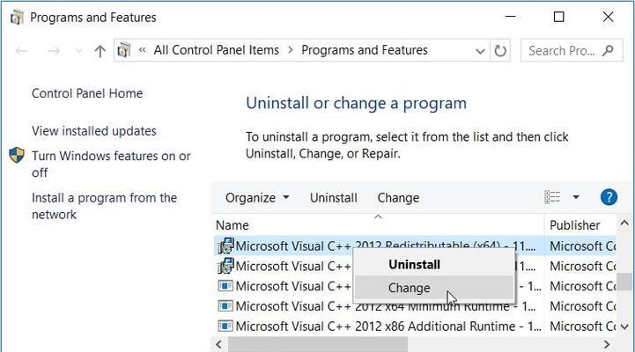Click the vertical scrollbar up arrow
Image resolution: width=635 pixels, height=352 pixels.
point(624,223)
